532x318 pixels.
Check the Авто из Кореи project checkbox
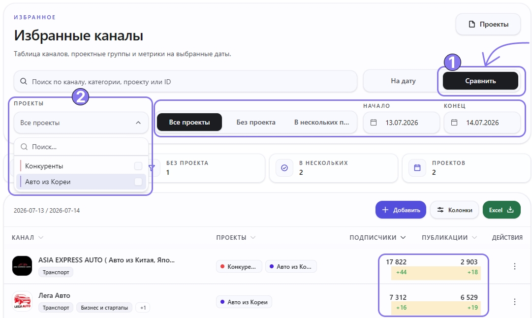138,182
